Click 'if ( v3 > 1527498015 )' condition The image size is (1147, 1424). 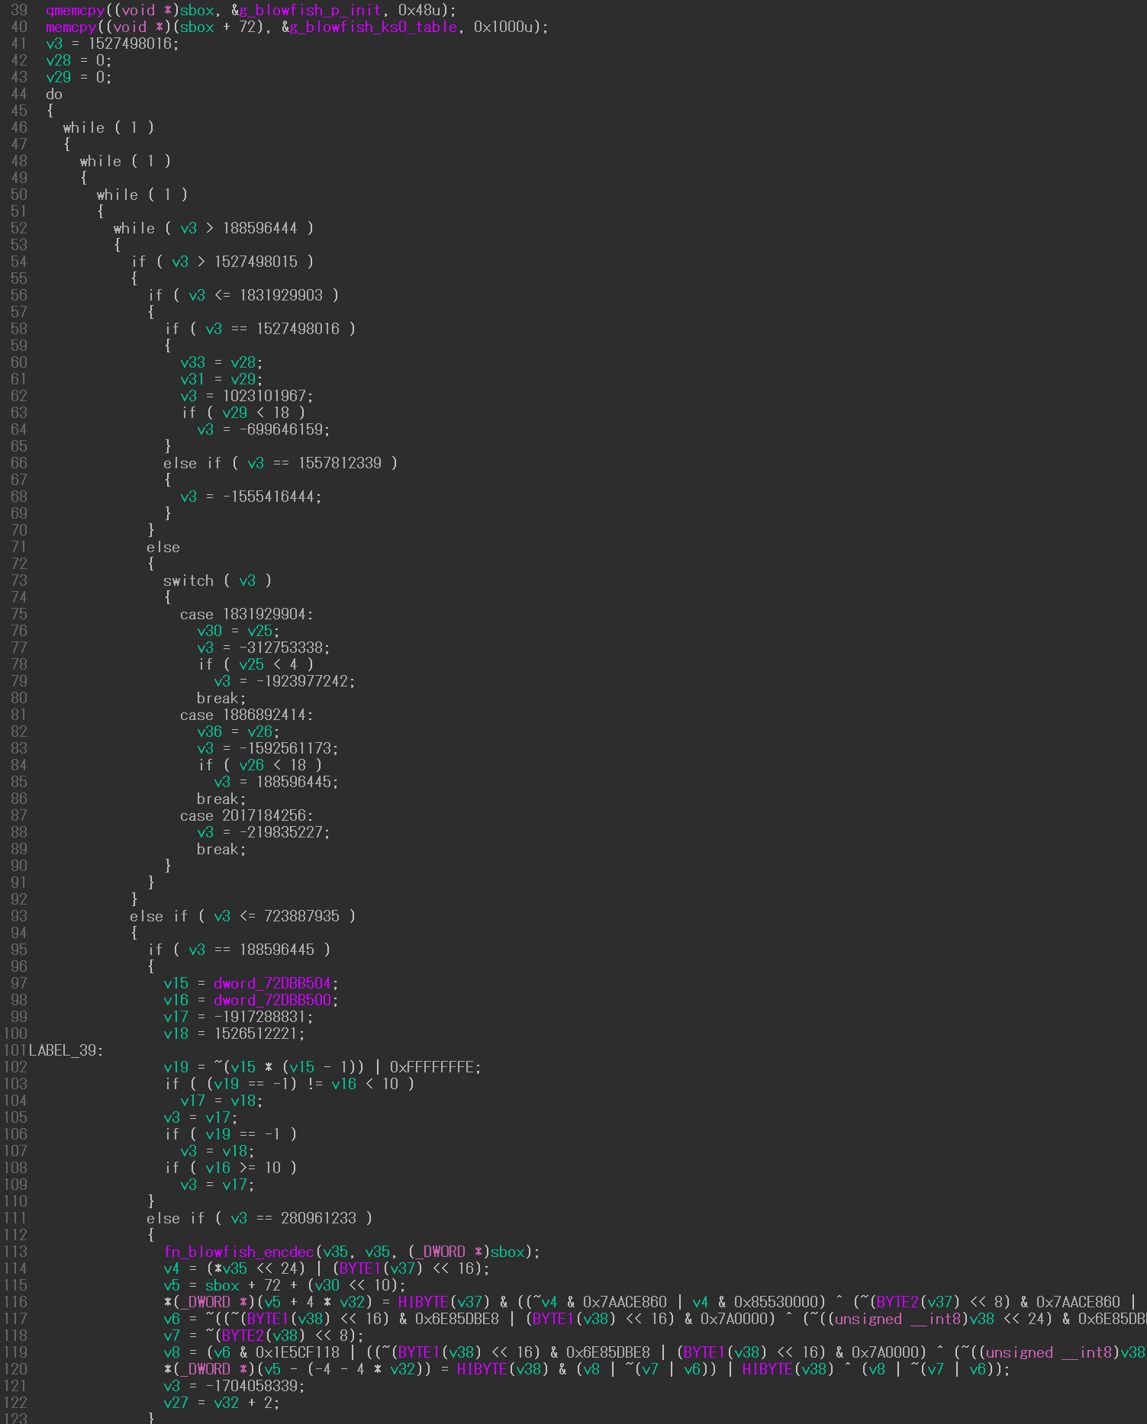click(222, 262)
